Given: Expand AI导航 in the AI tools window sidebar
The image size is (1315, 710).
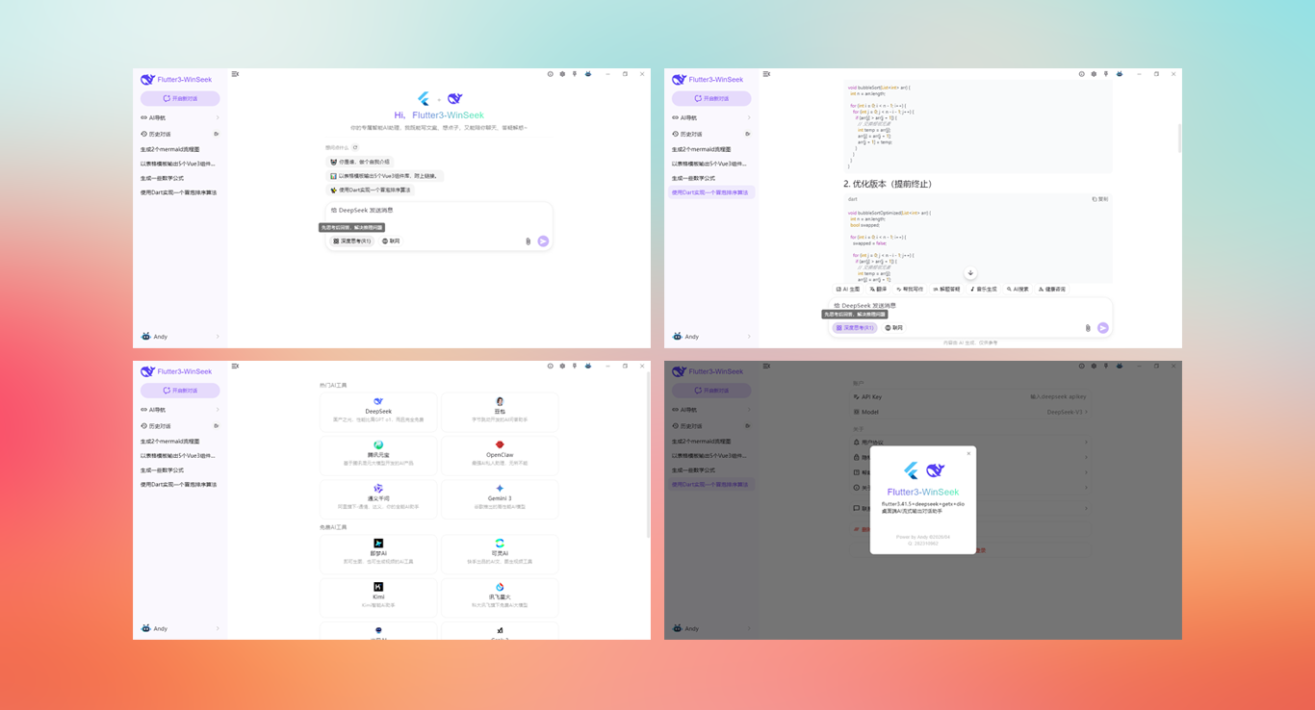Looking at the screenshot, I should click(180, 410).
